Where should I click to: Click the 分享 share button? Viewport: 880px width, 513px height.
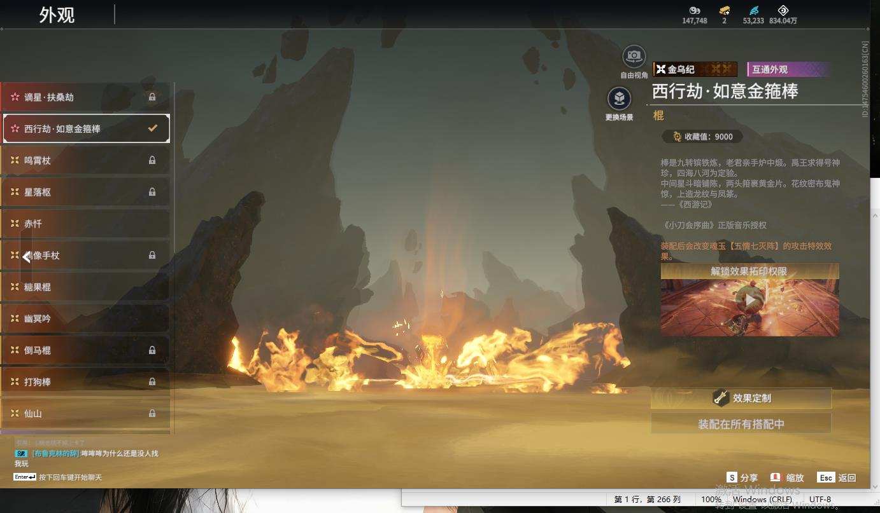pos(742,477)
